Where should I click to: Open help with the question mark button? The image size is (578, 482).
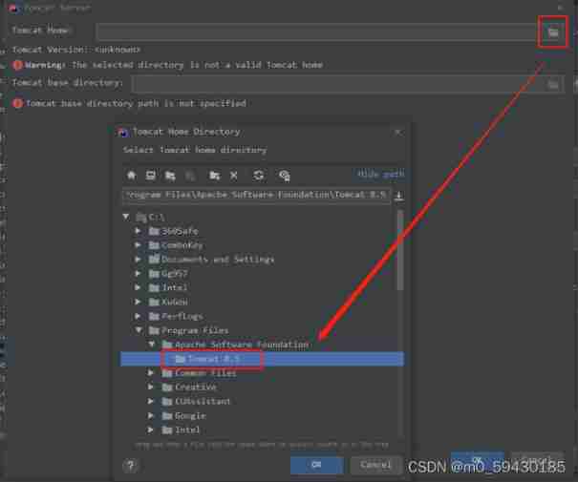(131, 466)
